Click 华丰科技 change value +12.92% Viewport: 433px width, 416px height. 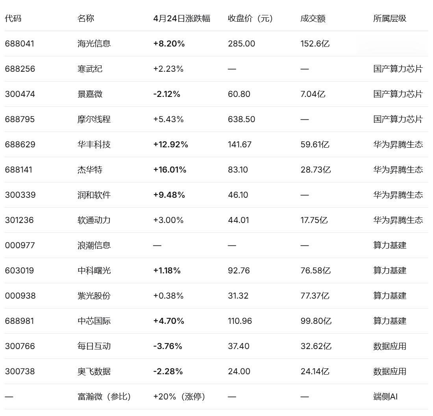[170, 145]
